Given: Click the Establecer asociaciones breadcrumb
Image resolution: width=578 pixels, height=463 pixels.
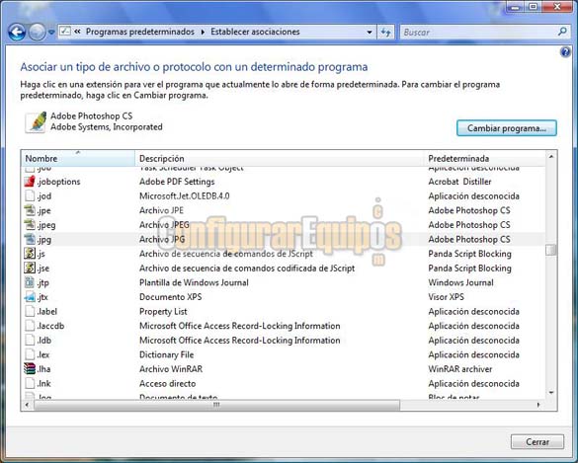Looking at the screenshot, I should pos(255,32).
